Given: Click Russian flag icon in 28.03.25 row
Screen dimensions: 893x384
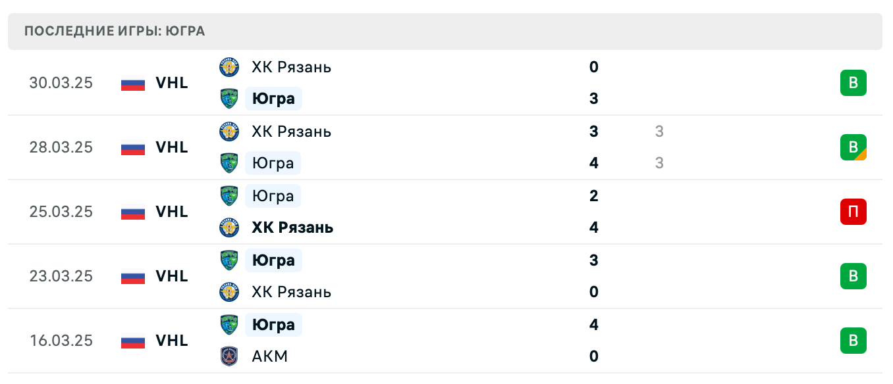Looking at the screenshot, I should pos(133,148).
